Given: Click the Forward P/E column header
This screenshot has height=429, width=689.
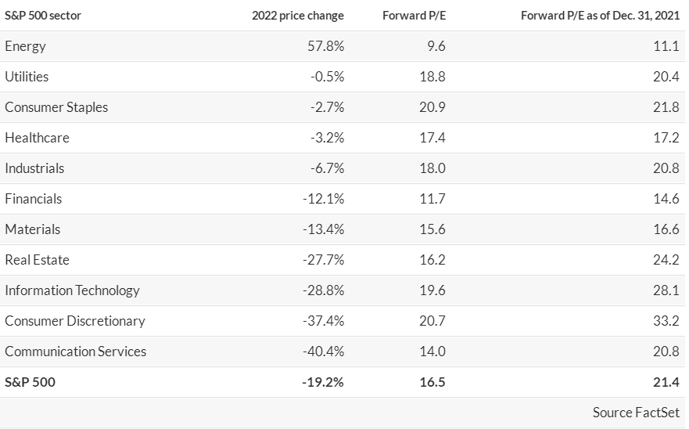Looking at the screenshot, I should click(x=414, y=16).
